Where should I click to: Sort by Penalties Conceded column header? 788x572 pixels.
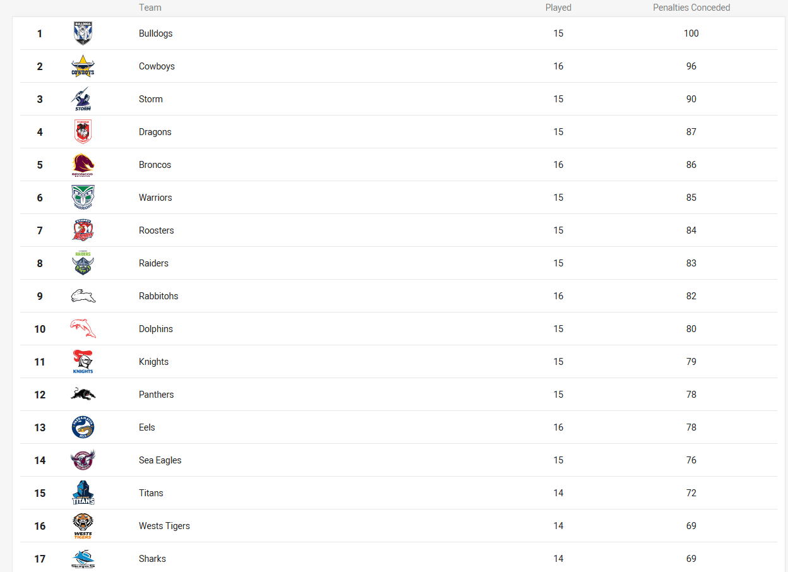pyautogui.click(x=691, y=8)
